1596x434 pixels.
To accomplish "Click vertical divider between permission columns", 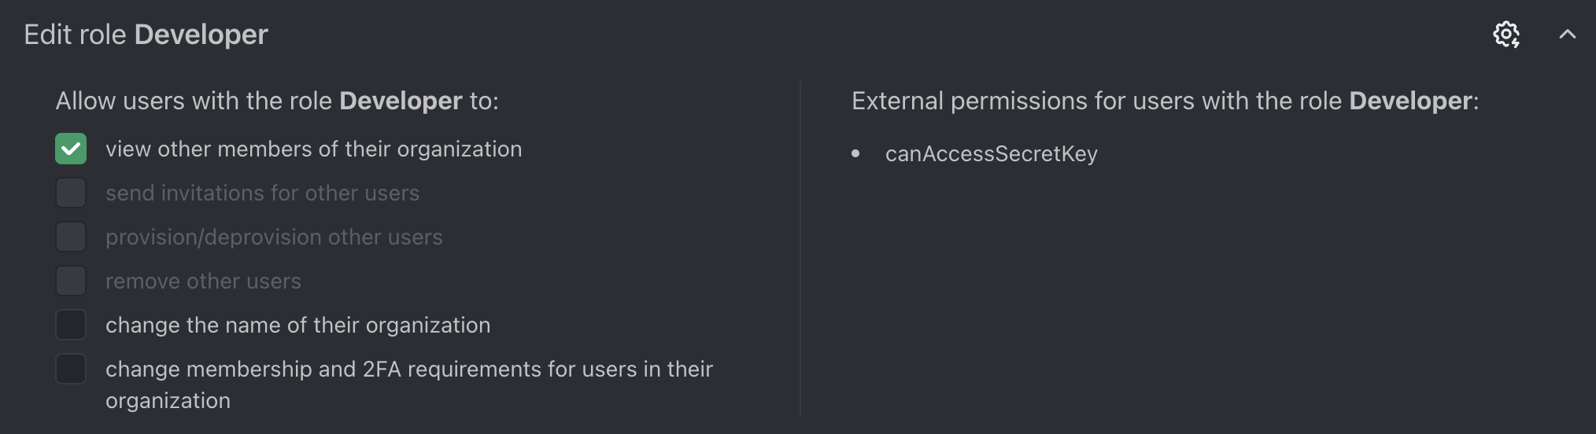I will point(800,248).
